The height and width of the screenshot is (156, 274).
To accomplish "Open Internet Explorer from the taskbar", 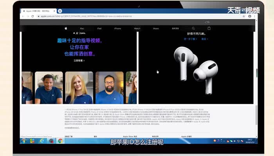I will coord(42,141).
